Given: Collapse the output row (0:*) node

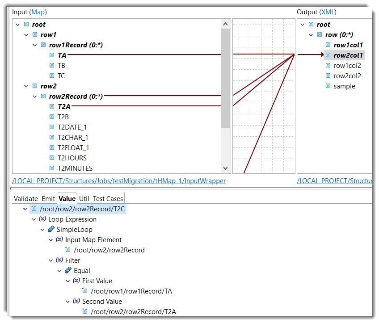Looking at the screenshot, I should click(311, 35).
